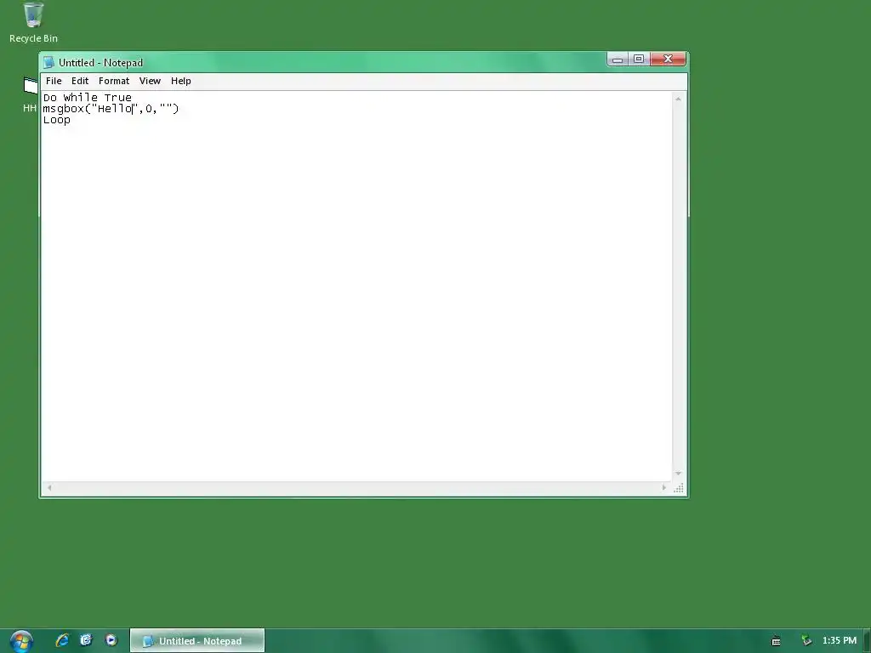Close the Untitled - Notepad window
The width and height of the screenshot is (871, 653).
click(668, 59)
